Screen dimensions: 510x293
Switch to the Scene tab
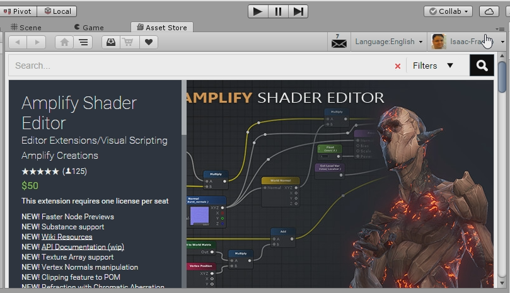coord(26,28)
